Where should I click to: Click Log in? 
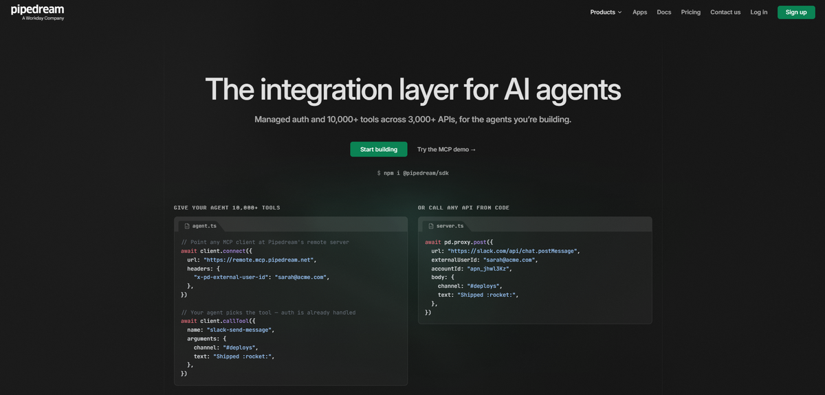(x=759, y=12)
